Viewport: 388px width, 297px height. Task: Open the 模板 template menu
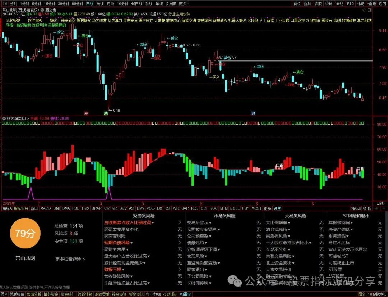[x=367, y=208]
